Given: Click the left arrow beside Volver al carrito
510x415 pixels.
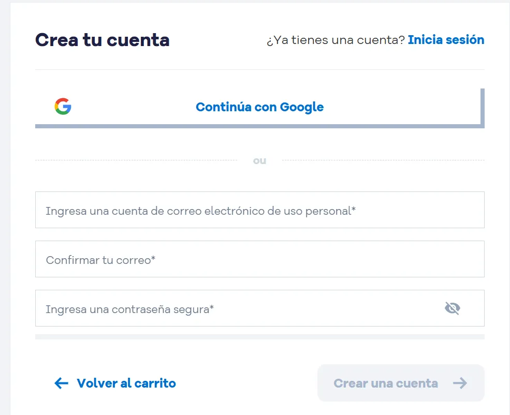Looking at the screenshot, I should pos(61,383).
